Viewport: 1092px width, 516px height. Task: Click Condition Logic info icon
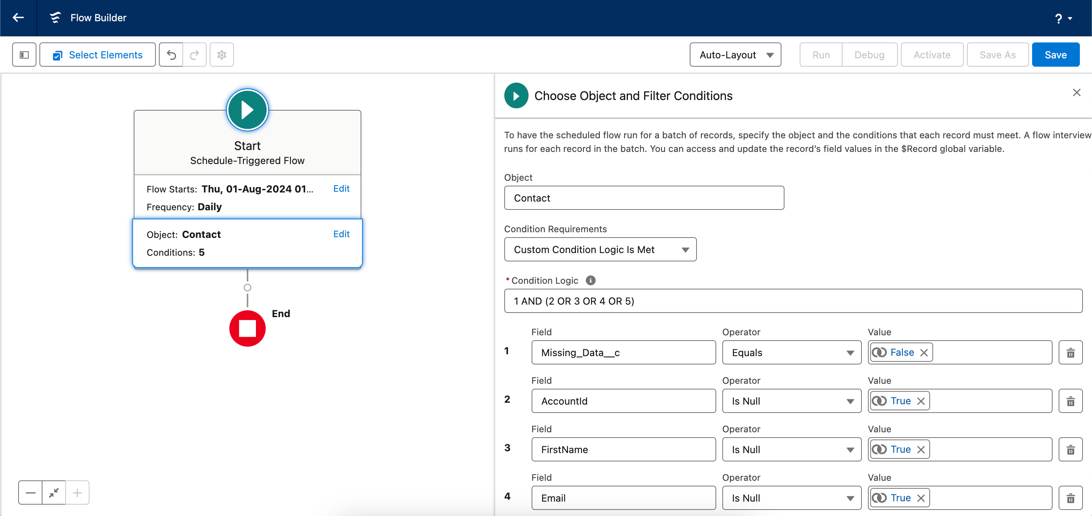click(x=590, y=280)
